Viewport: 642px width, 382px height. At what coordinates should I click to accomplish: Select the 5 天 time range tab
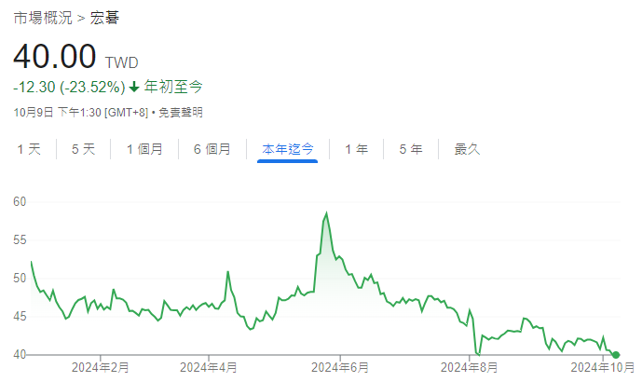pos(83,149)
